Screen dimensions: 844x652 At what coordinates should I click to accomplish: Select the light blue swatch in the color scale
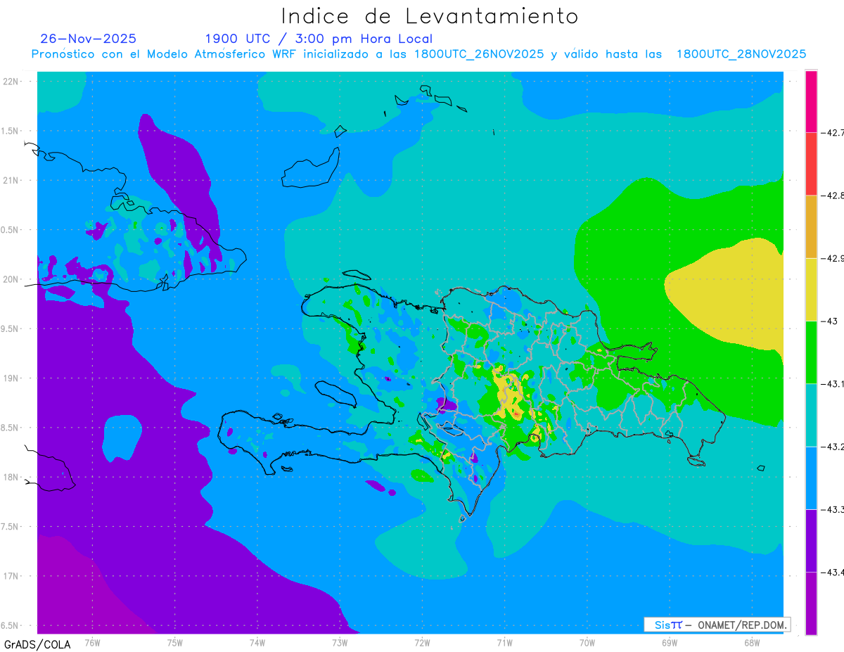click(x=811, y=478)
